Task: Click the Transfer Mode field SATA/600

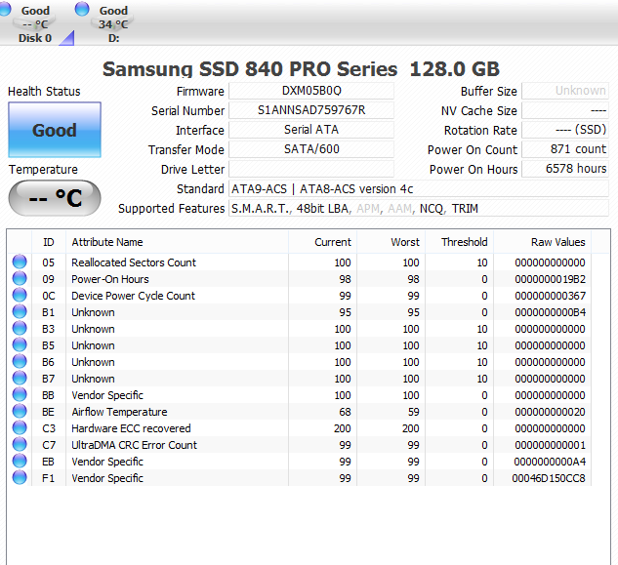Action: 311,149
